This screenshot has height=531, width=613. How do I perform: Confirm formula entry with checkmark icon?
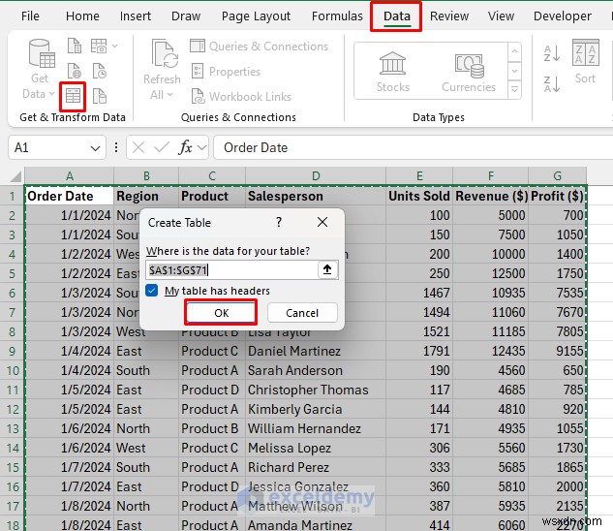(x=162, y=147)
